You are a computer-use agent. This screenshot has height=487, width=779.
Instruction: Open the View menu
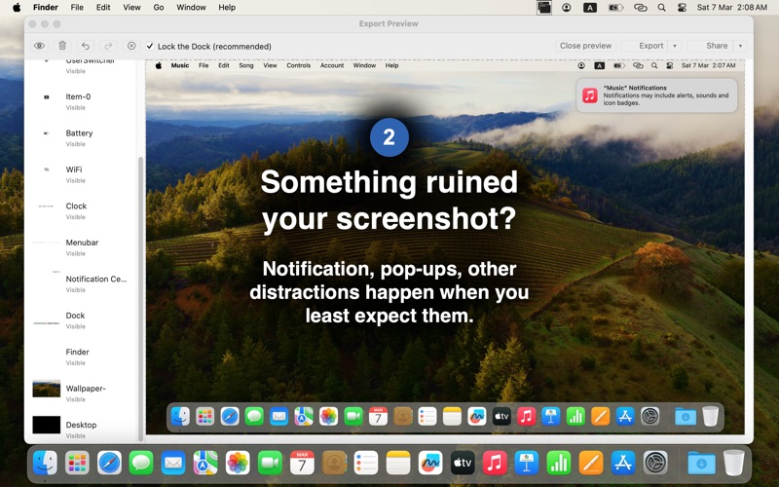pyautogui.click(x=131, y=8)
